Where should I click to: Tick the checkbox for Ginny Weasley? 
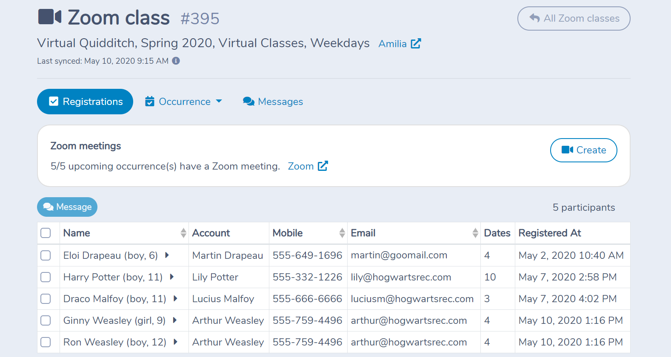[46, 320]
